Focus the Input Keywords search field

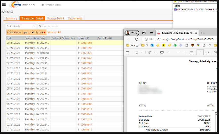(105, 26)
